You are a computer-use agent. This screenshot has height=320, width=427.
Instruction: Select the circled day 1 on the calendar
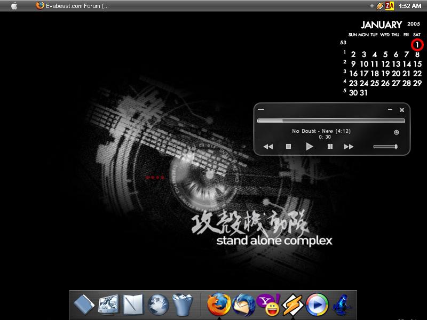click(417, 45)
